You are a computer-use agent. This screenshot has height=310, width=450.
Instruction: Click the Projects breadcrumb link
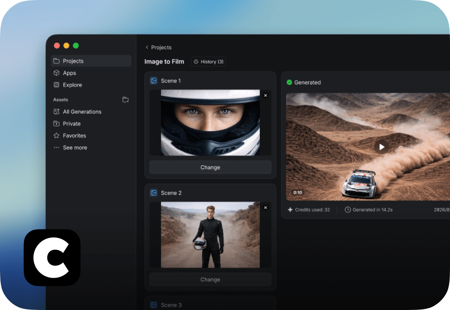tap(161, 47)
